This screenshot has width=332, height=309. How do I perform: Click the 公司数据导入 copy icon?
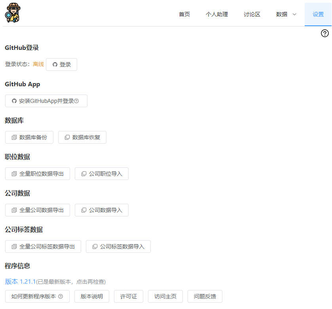coord(84,210)
